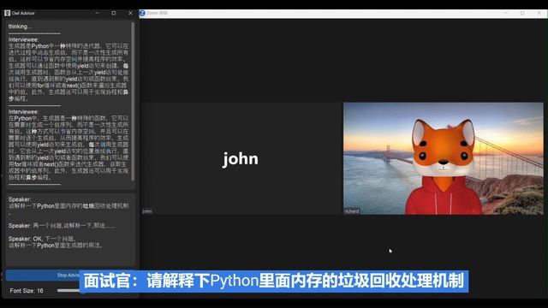Image resolution: width=548 pixels, height=308 pixels.
Task: Select john's video tile in Zoom
Action: [x=241, y=158]
